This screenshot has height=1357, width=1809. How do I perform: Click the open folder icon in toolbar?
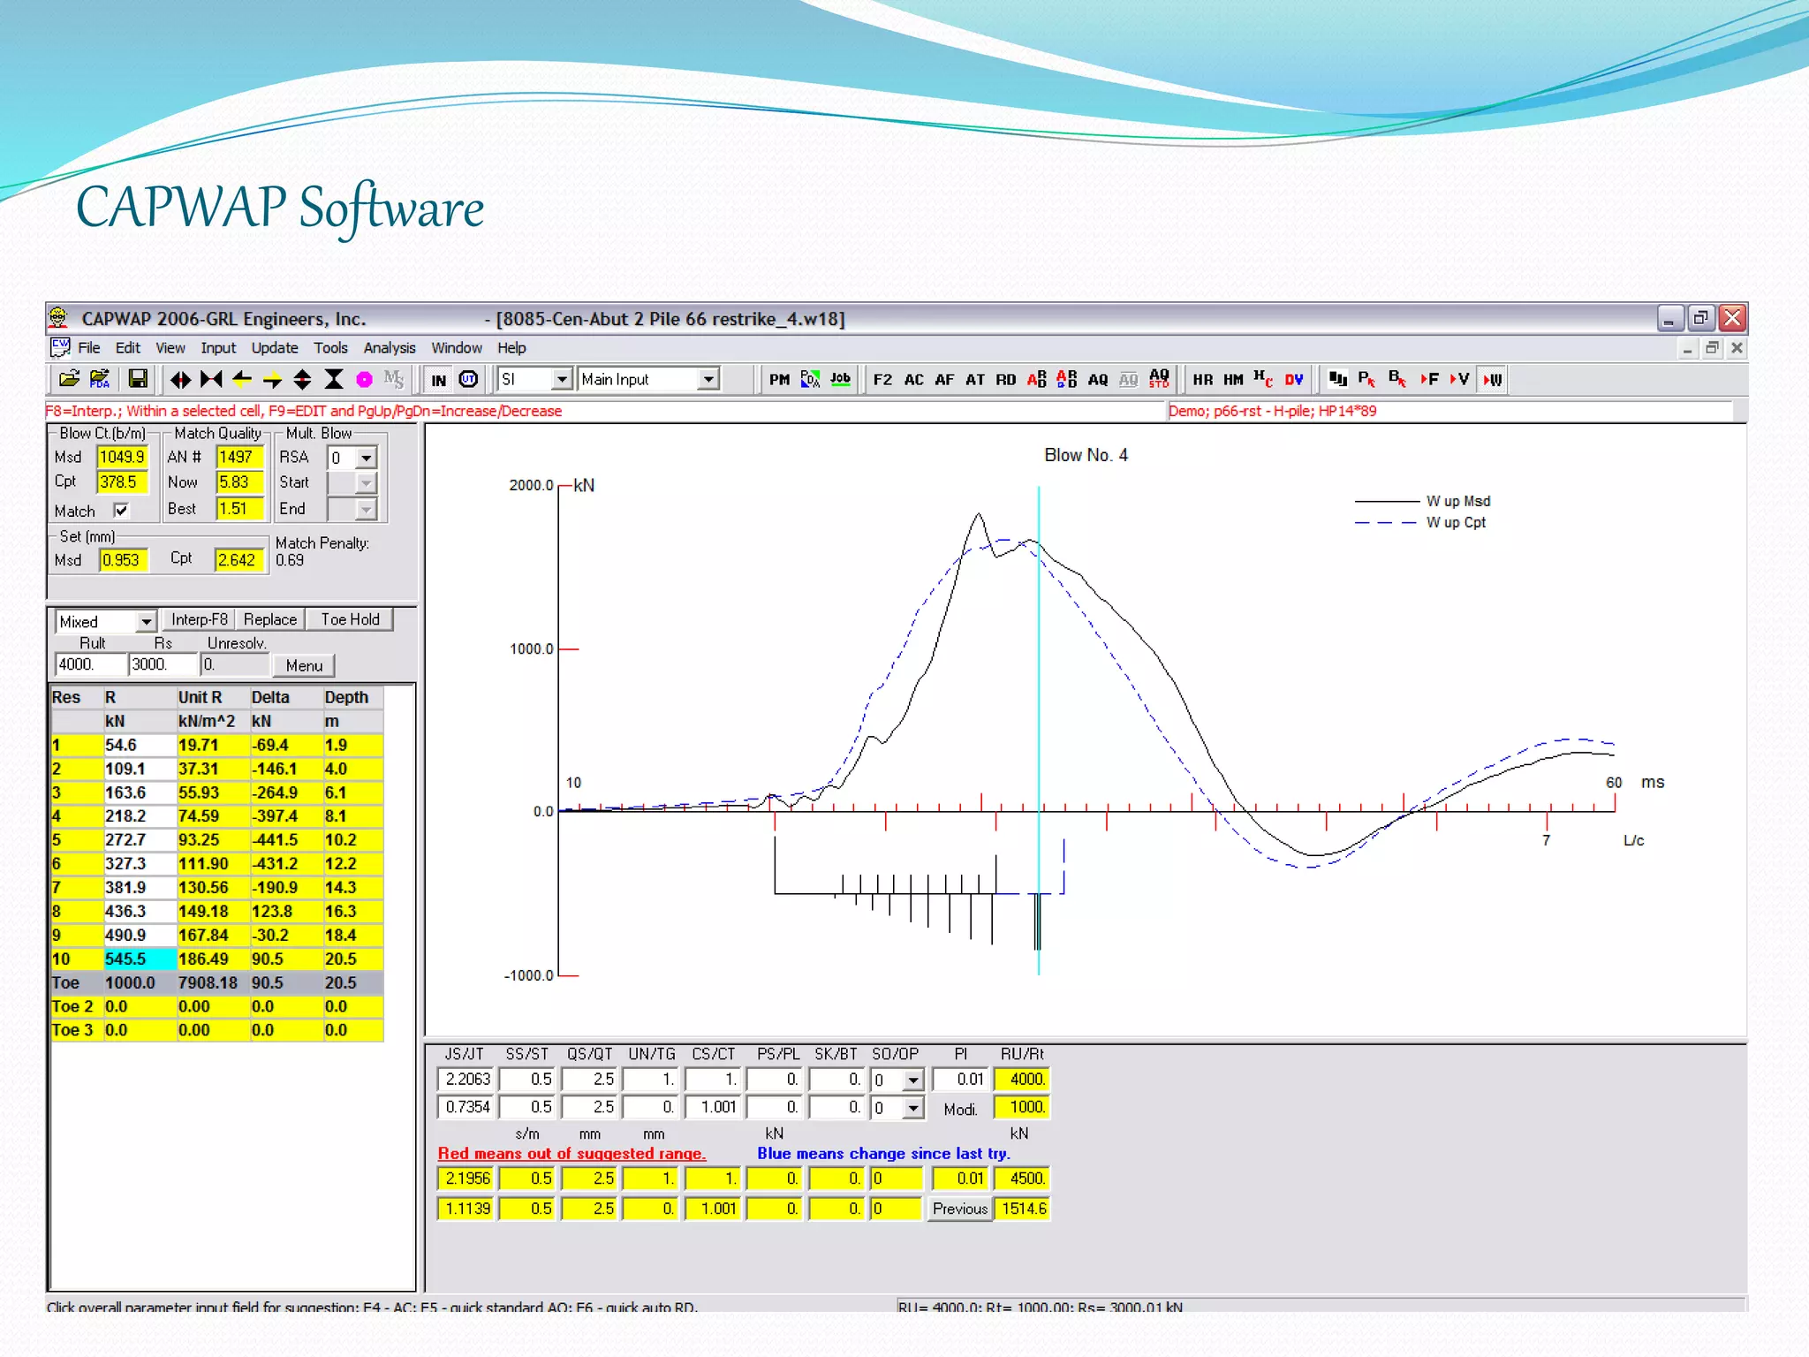pyautogui.click(x=69, y=379)
